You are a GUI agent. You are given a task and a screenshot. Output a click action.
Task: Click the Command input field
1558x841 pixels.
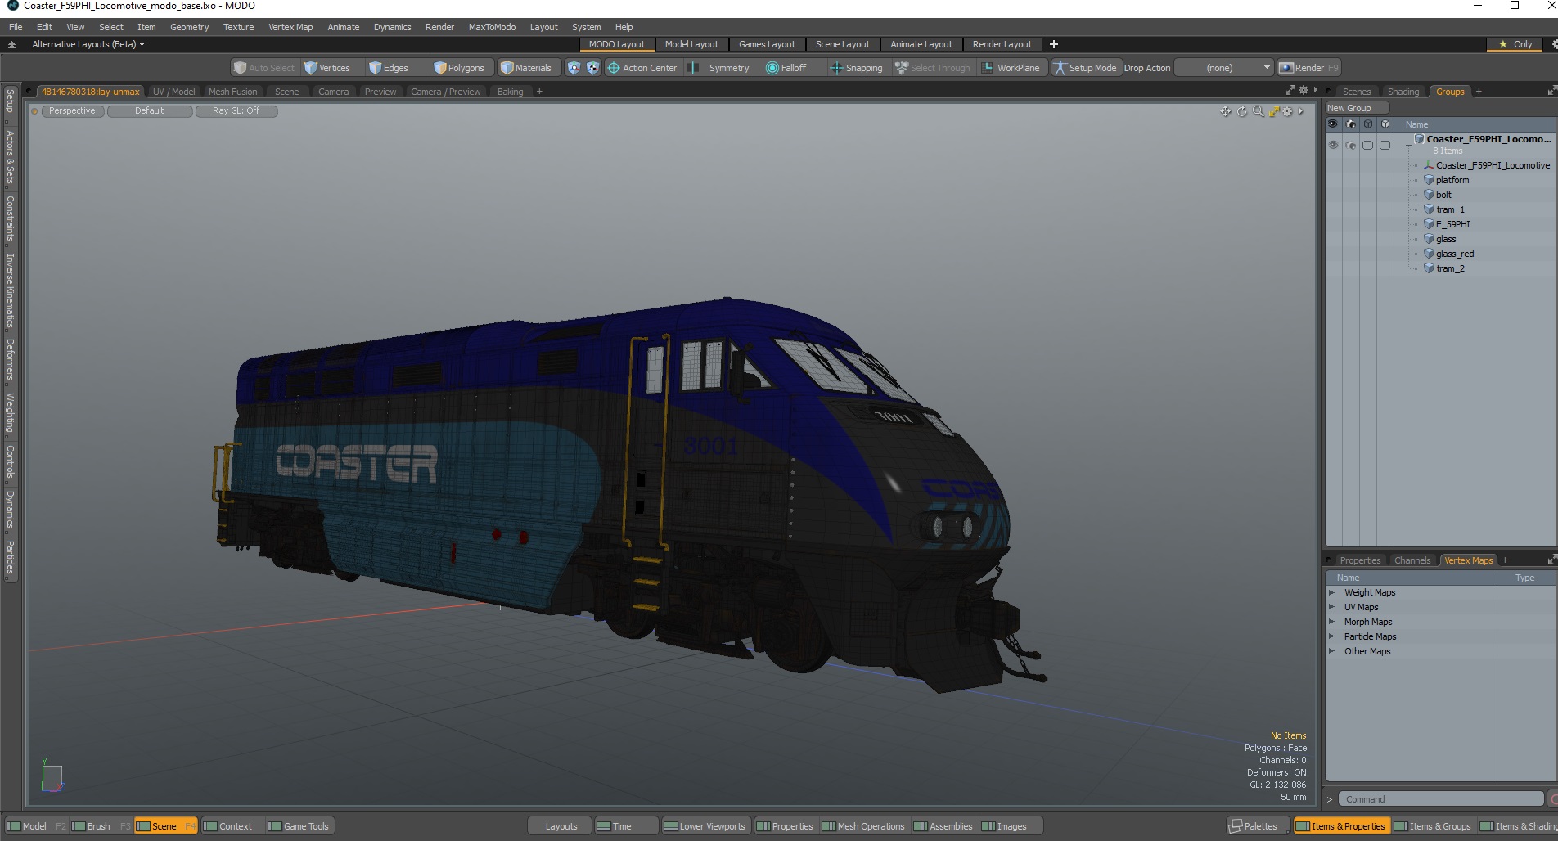[1443, 799]
